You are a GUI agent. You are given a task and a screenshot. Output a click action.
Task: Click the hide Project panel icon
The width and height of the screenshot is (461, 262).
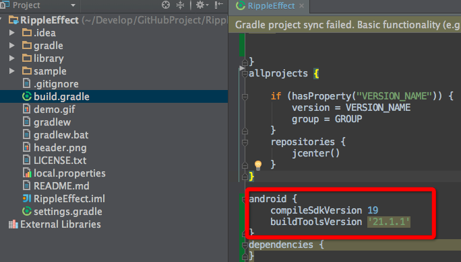pos(219,5)
